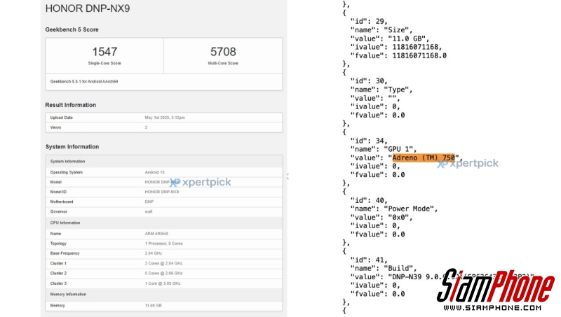The image size is (561, 317).
Task: Click the bold System Information section heading
Action: [72, 147]
